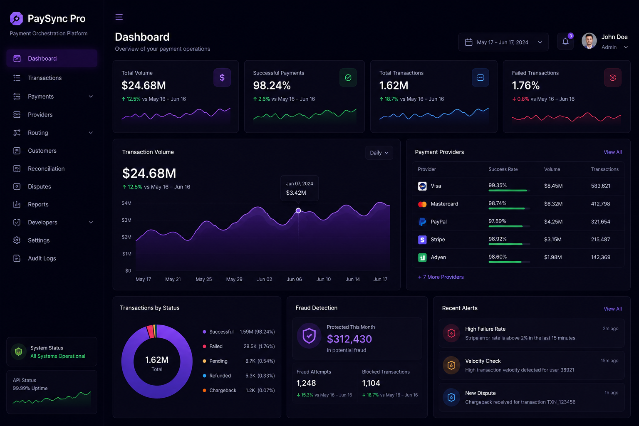The image size is (639, 426).
Task: Click the Stripe provider logo
Action: coord(422,240)
